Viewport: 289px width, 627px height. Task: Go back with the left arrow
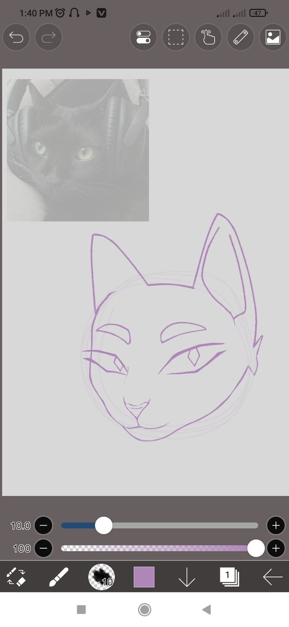pos(272,577)
